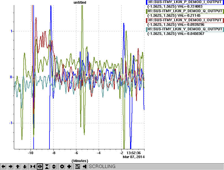Click the VAL=-0.0450367 readout
Screen dimensions: 224x170
(191, 33)
